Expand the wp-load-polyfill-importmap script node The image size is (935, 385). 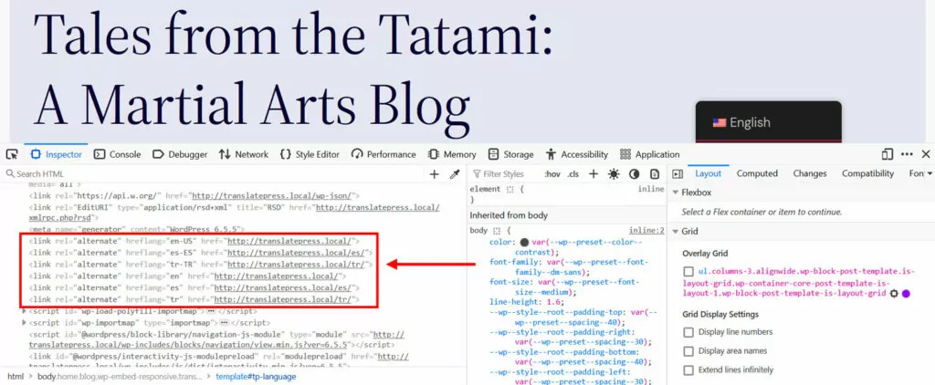coord(24,311)
